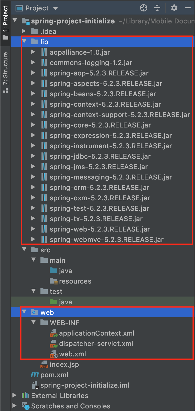Viewport: 195px width, 411px height.
Task: Expand the External Libraries node arrow
Action: coord(15,395)
